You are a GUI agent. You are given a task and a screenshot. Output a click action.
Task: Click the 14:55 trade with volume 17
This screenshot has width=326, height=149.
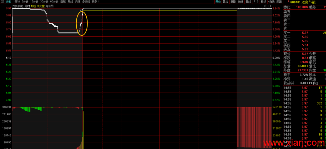coord(305,88)
